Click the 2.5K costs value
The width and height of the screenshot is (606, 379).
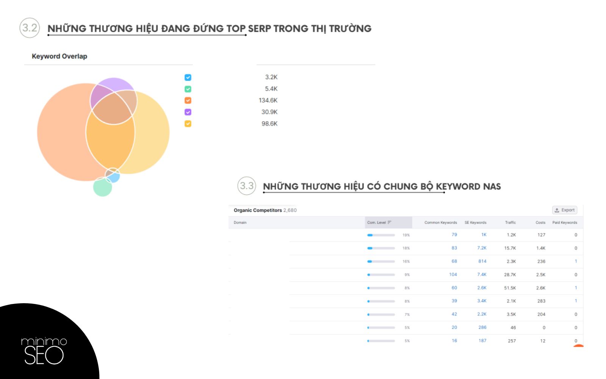541,275
